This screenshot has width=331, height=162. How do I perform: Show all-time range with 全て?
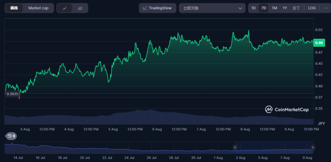(296, 8)
